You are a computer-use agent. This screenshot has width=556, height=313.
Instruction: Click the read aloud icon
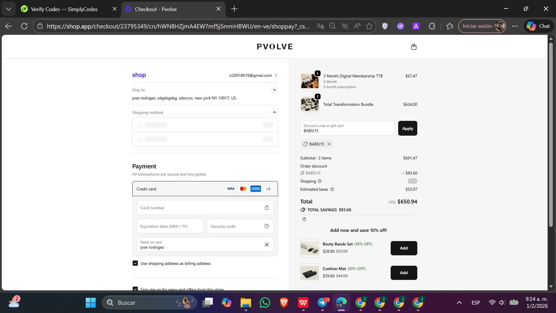click(x=357, y=26)
